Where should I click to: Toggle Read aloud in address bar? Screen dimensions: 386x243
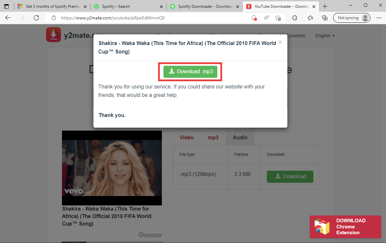click(x=266, y=18)
